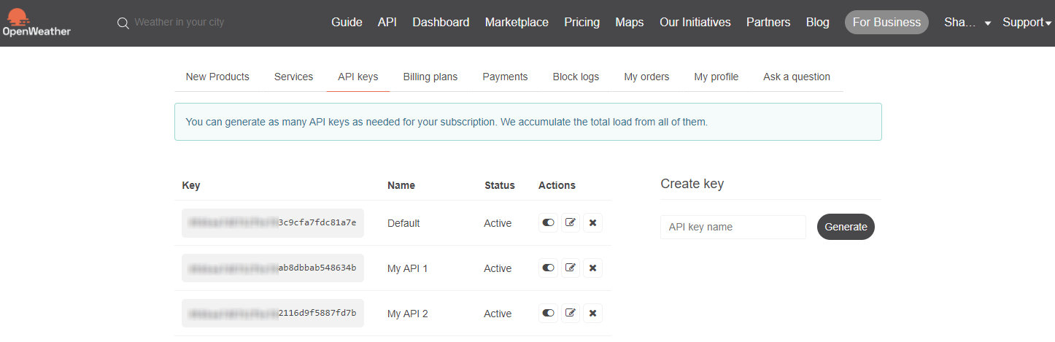Go to the My profile tab

[x=716, y=77]
